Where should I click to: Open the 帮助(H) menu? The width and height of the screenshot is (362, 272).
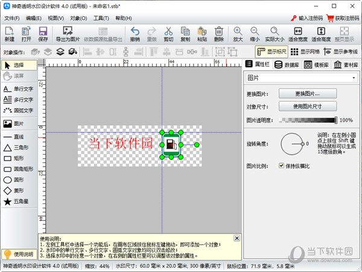point(124,18)
